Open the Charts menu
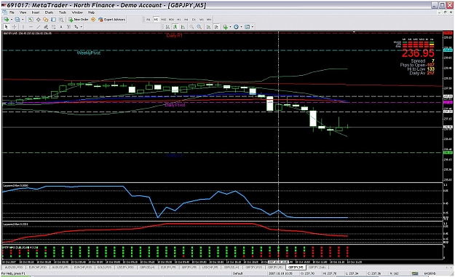Viewport: 455px width, 277px height. (49, 12)
